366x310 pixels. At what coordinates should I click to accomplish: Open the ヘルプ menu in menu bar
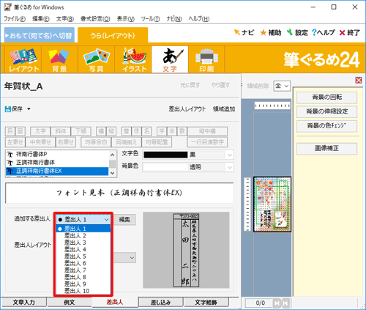coord(198,19)
